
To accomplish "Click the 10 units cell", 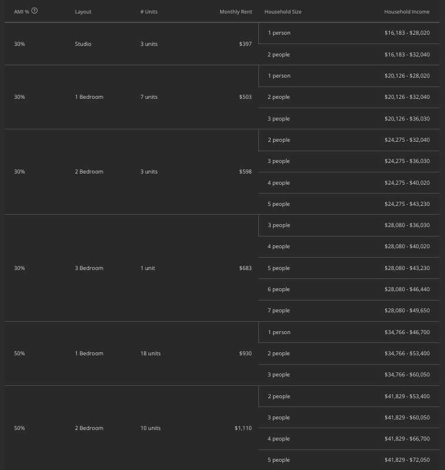I will (150, 428).
